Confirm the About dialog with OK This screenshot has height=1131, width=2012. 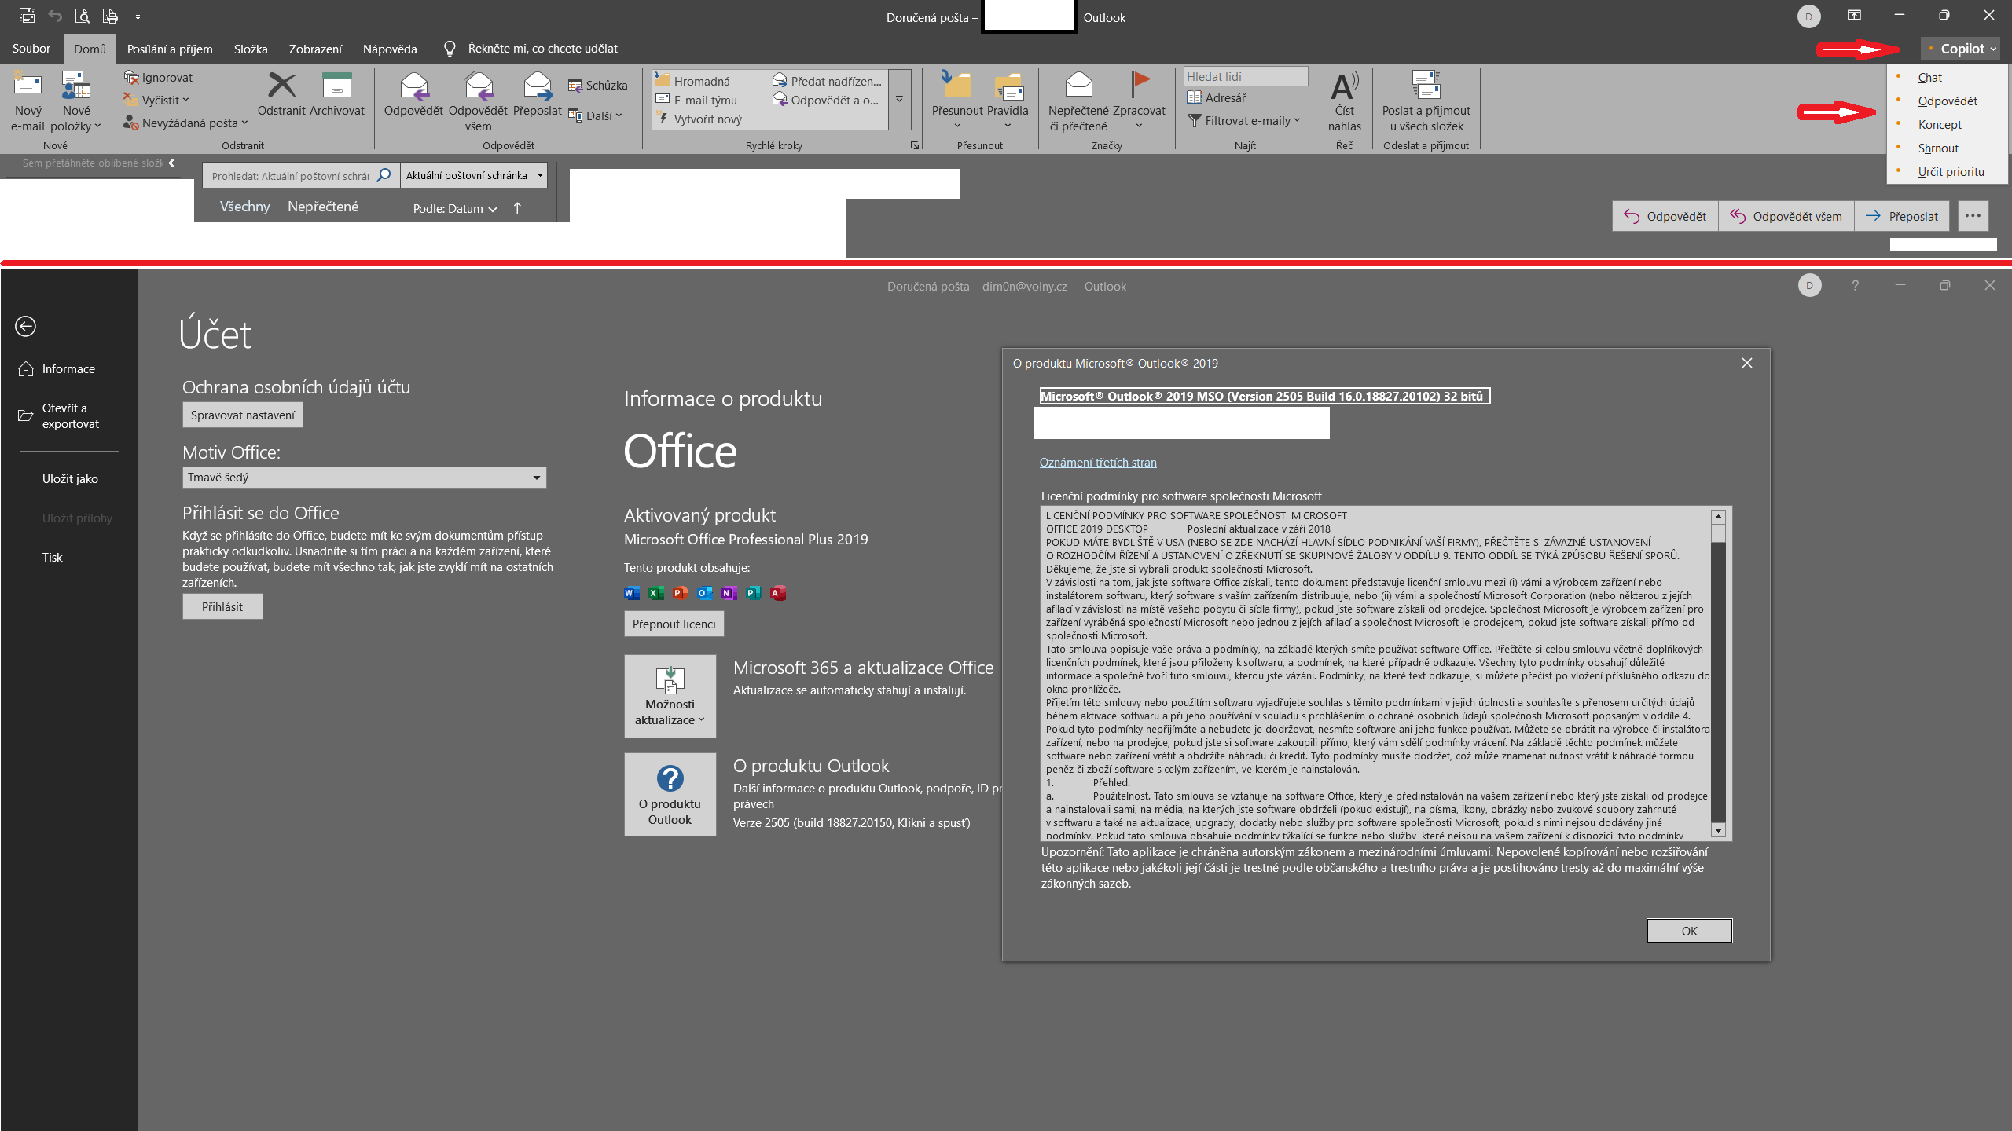pyautogui.click(x=1689, y=931)
